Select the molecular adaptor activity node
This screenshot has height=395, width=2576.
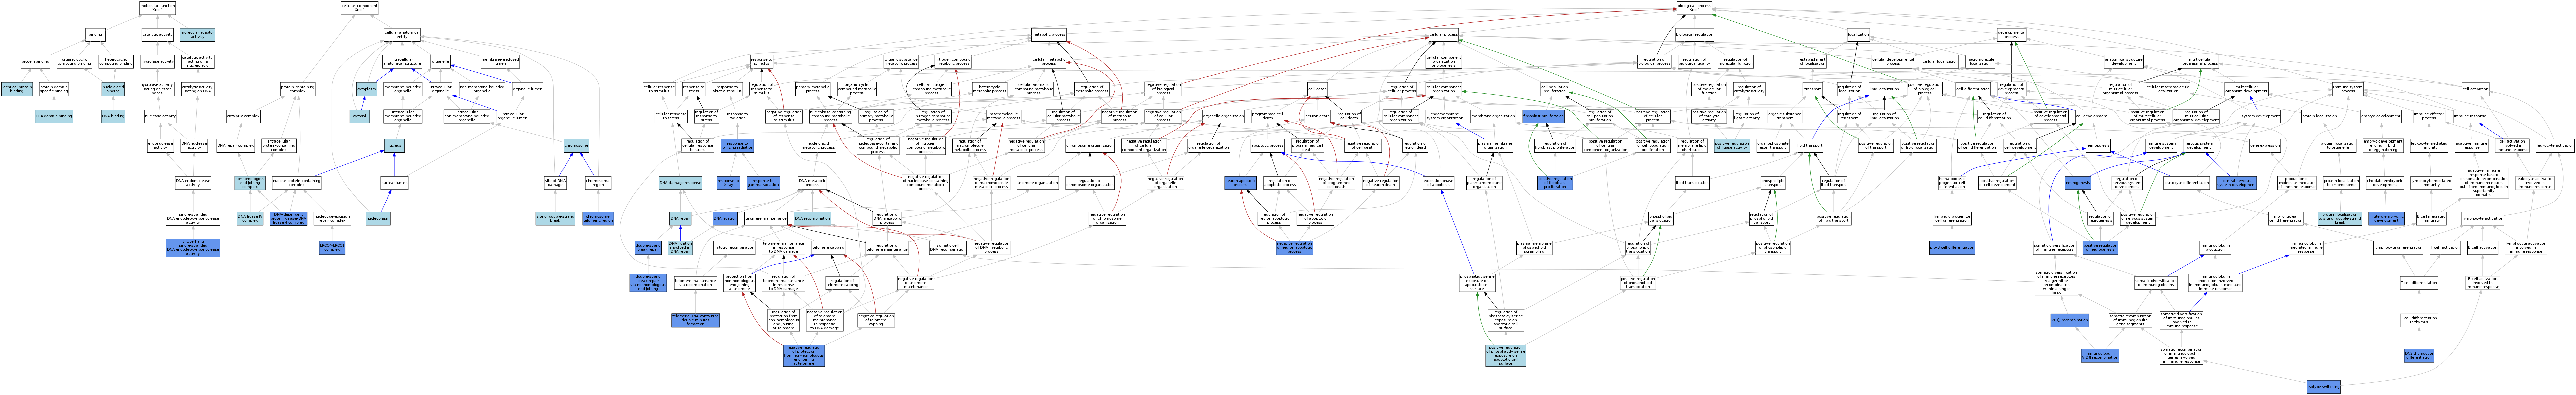pos(197,34)
